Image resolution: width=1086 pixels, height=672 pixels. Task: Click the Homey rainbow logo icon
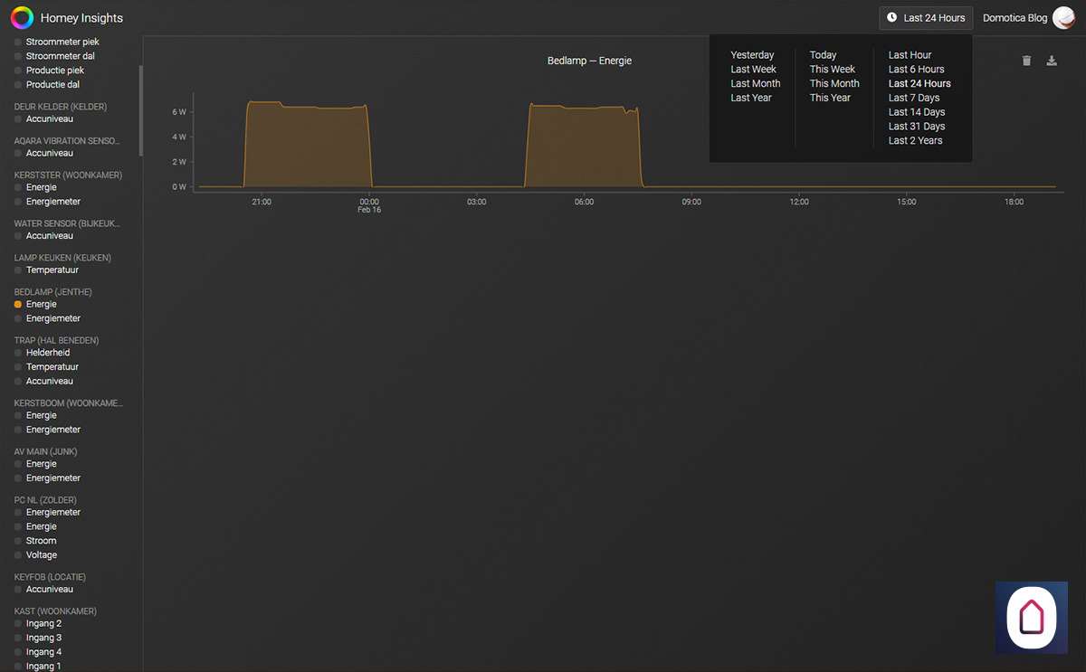click(22, 17)
